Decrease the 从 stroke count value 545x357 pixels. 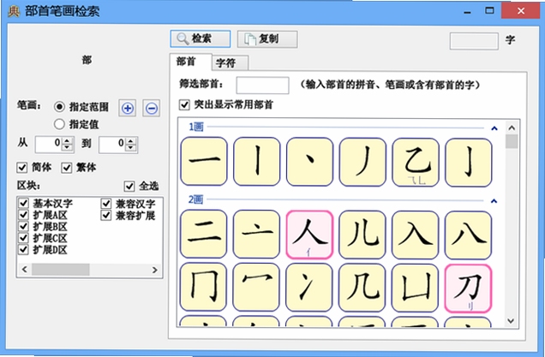coord(68,147)
